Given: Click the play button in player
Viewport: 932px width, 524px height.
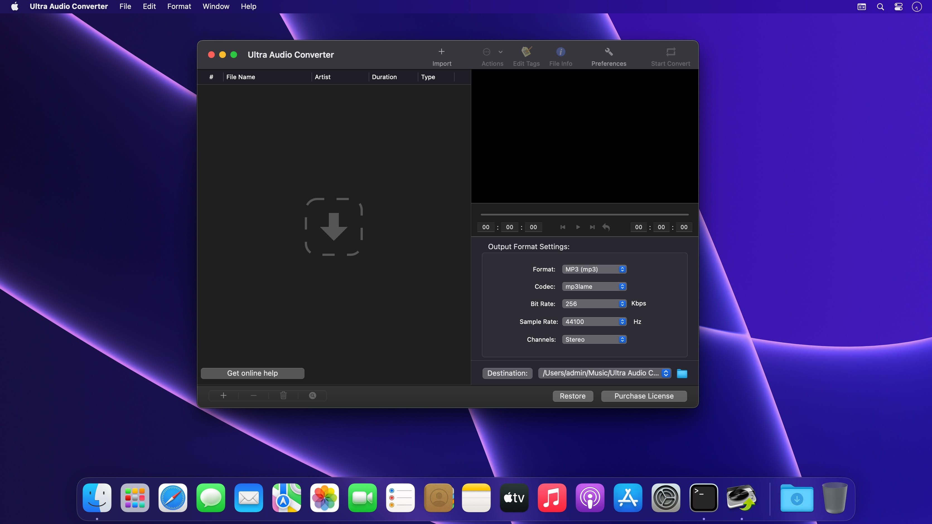Looking at the screenshot, I should coord(578,227).
